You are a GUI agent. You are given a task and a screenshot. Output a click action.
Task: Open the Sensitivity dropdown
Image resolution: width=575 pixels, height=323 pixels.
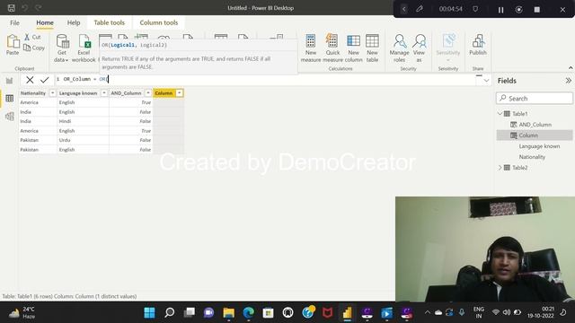448,48
